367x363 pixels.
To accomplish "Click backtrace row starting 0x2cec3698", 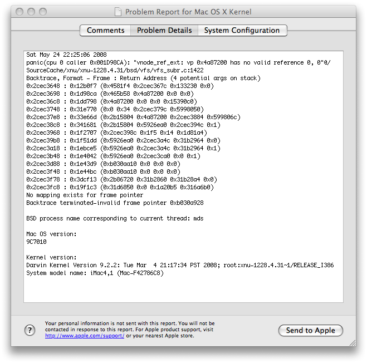I will [x=110, y=94].
